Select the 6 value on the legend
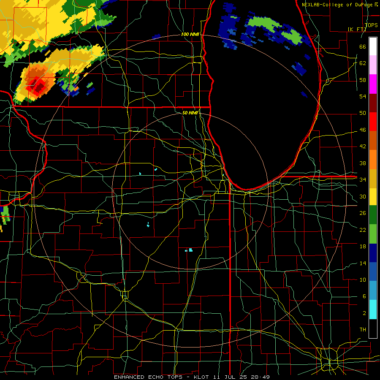The width and height of the screenshot is (380, 380). (364, 296)
